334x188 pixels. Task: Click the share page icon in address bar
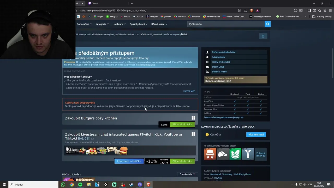point(245,10)
